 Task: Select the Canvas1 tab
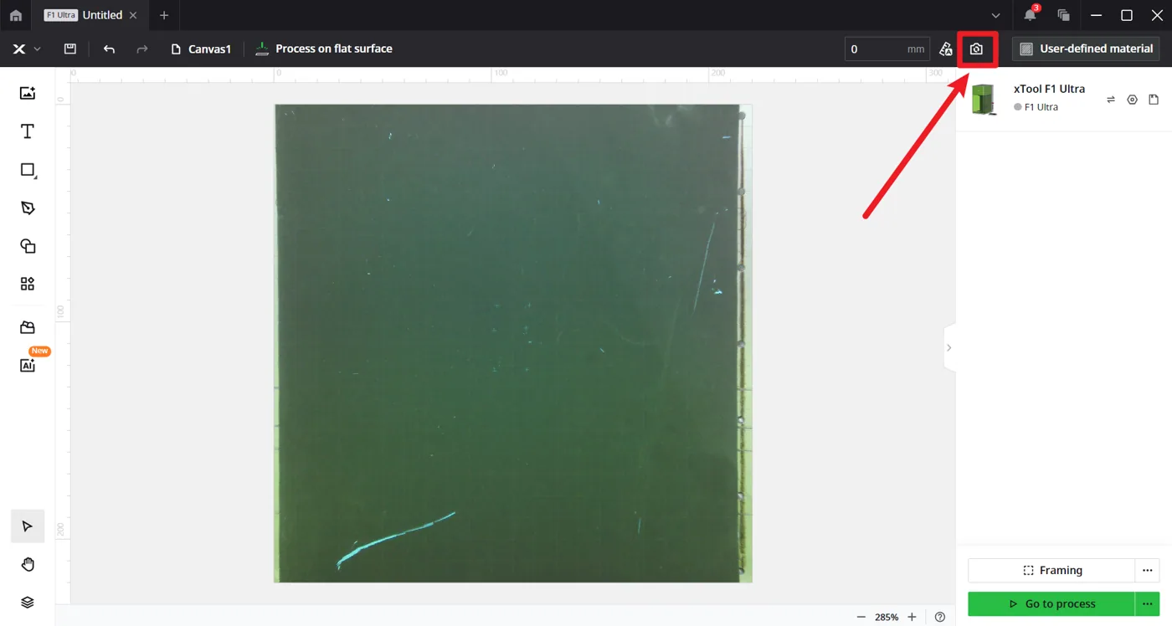201,49
